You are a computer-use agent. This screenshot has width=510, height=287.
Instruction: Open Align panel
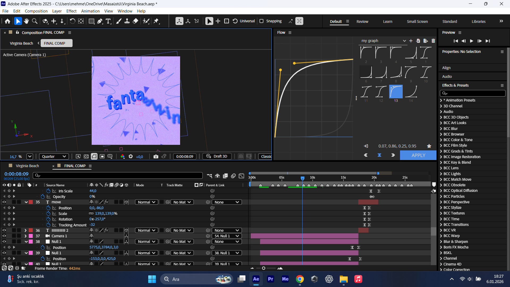point(446,68)
